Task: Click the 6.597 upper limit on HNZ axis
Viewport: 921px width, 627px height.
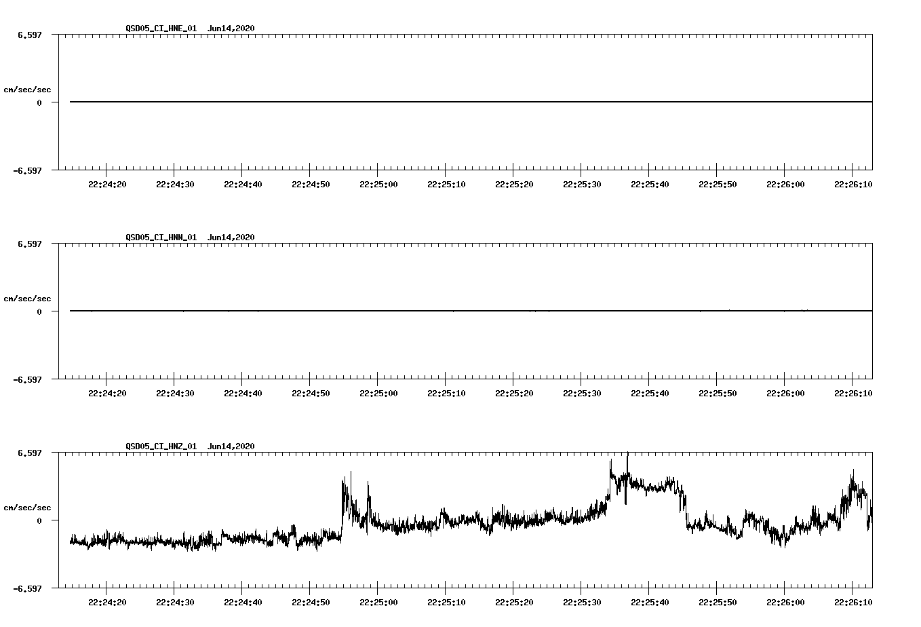Action: click(29, 453)
